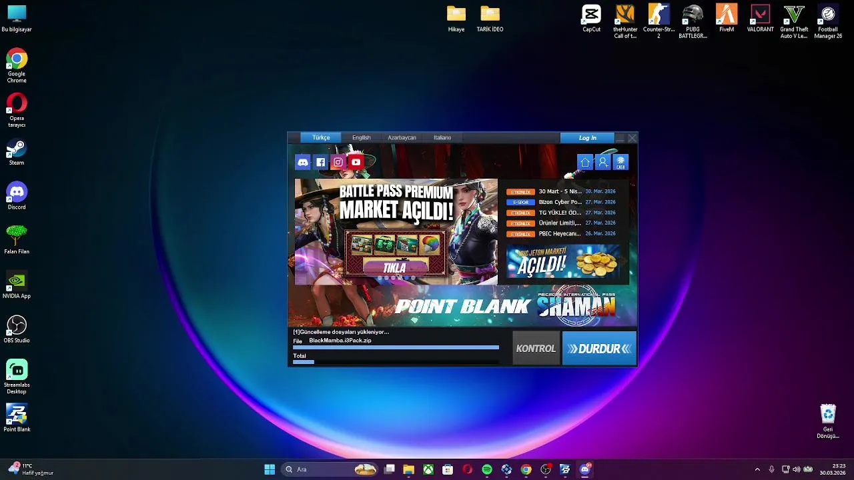Viewport: 854px width, 480px height.
Task: Click the File download progress bar
Action: (396, 347)
